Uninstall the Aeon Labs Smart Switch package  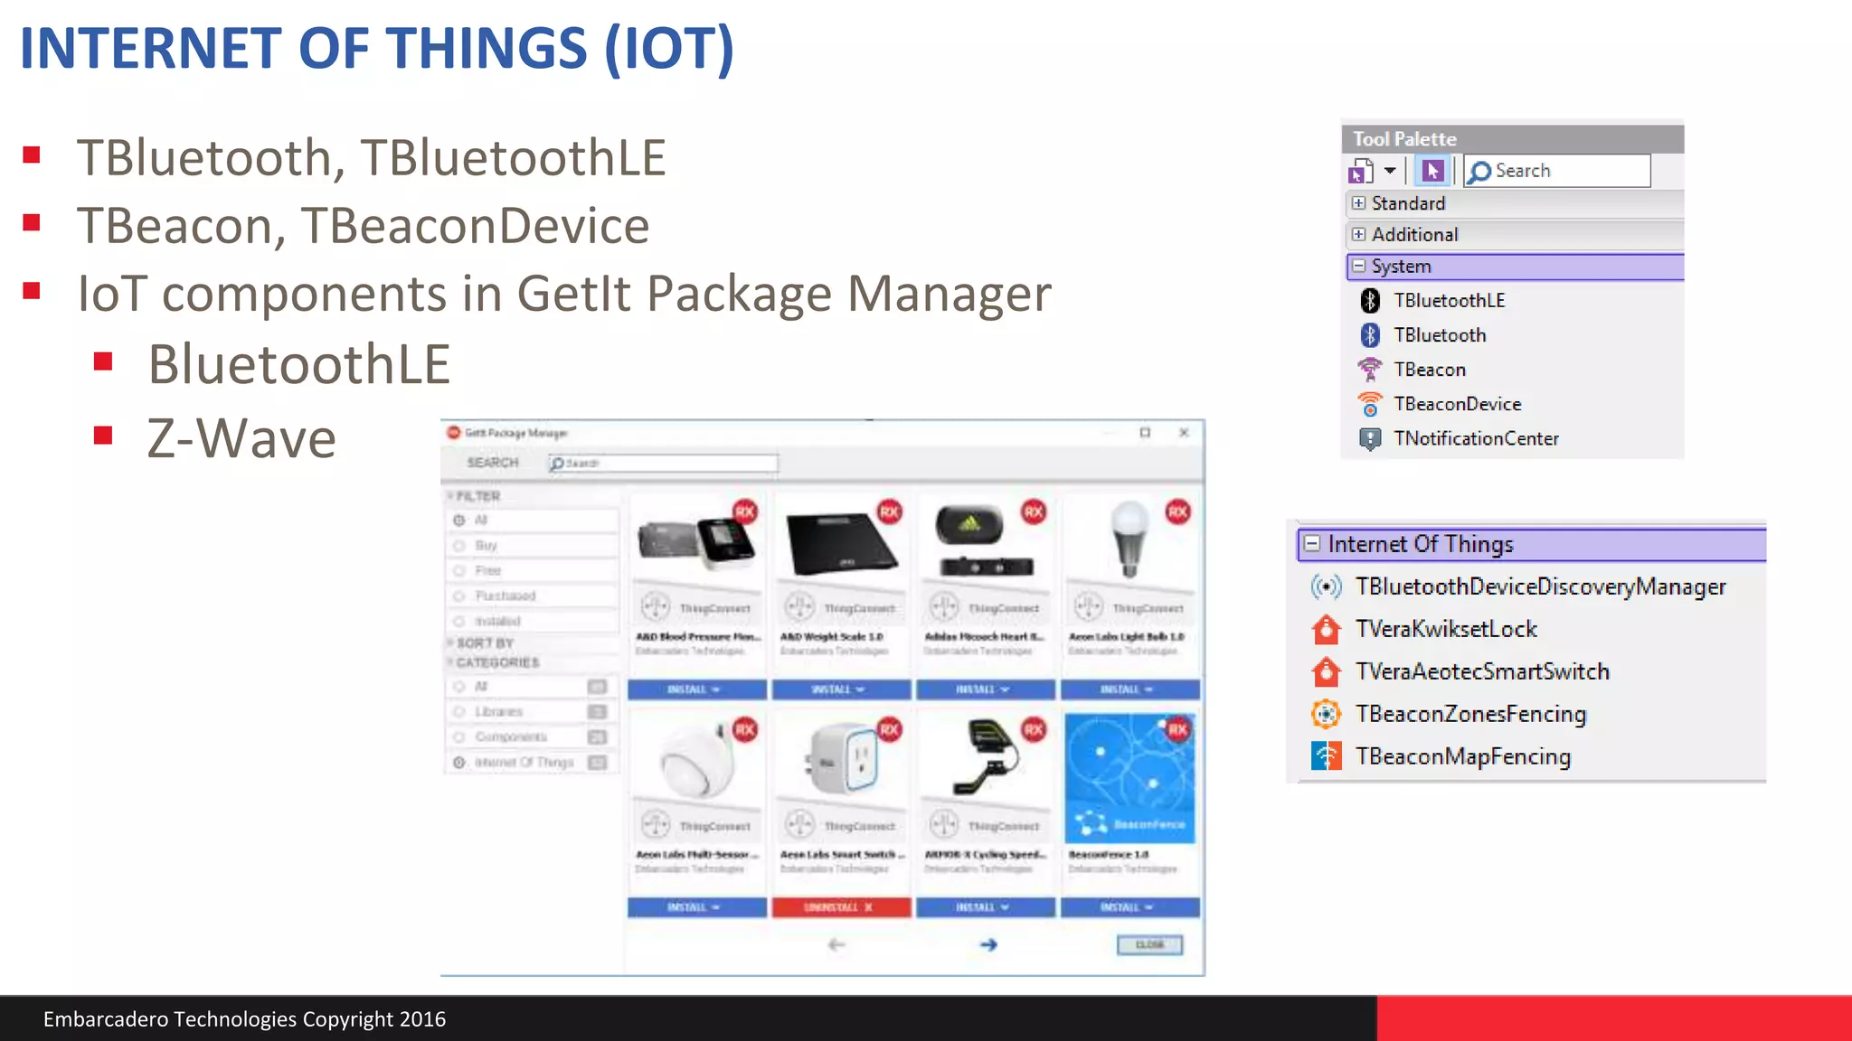[841, 907]
